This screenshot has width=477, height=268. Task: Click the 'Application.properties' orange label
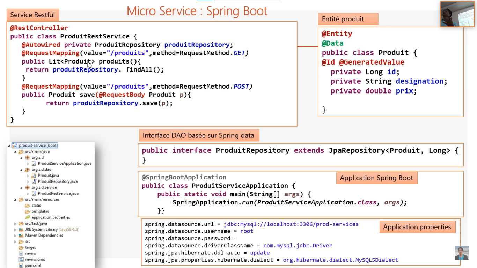(x=417, y=227)
